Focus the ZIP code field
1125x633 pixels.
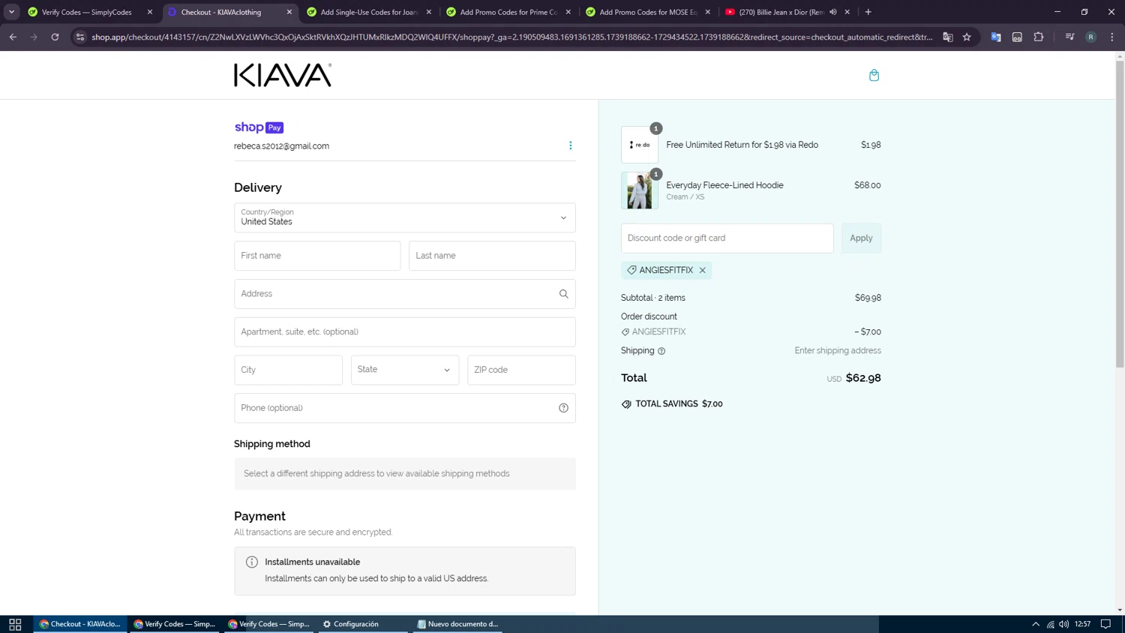point(521,370)
